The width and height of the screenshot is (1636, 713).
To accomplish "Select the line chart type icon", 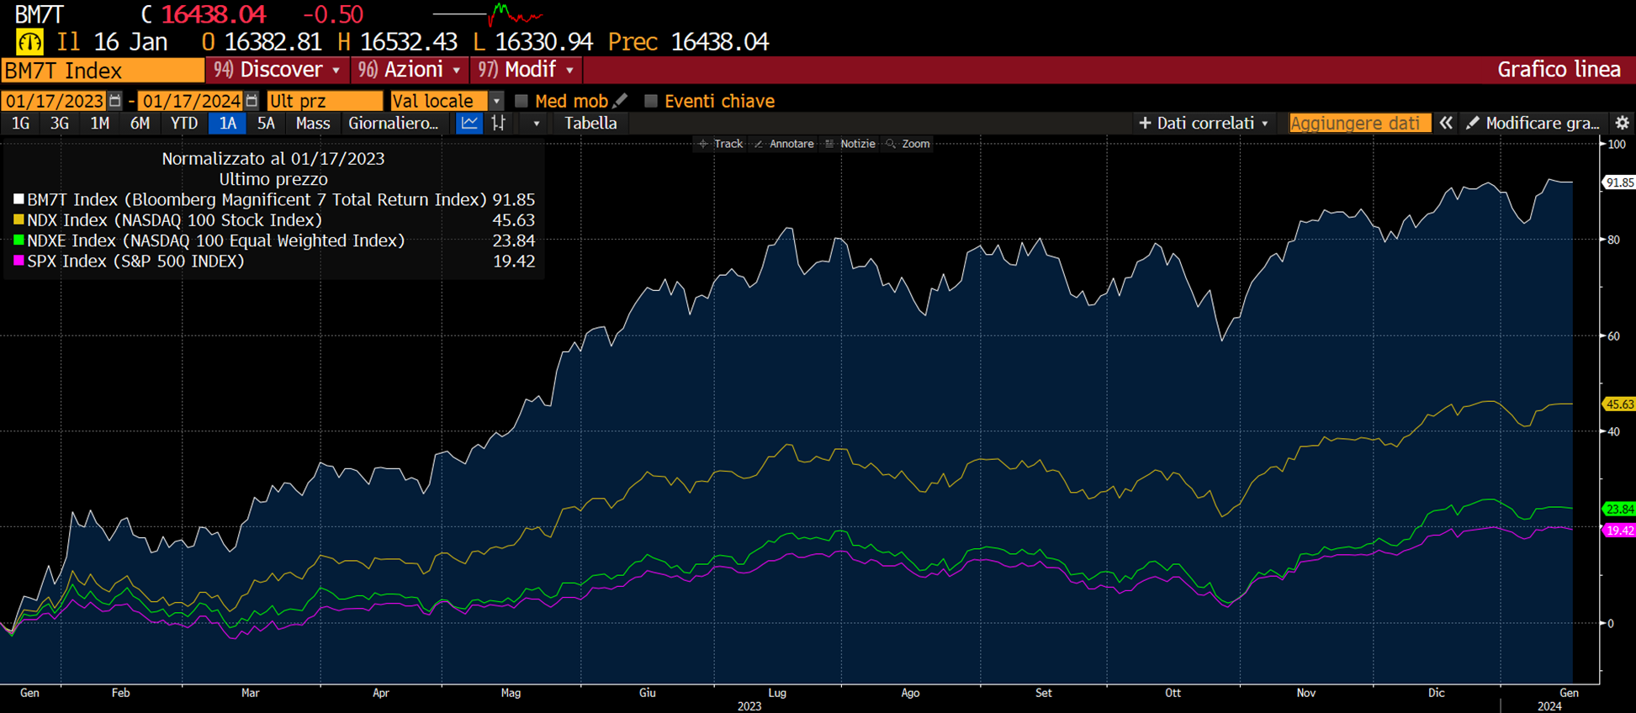I will pyautogui.click(x=469, y=123).
